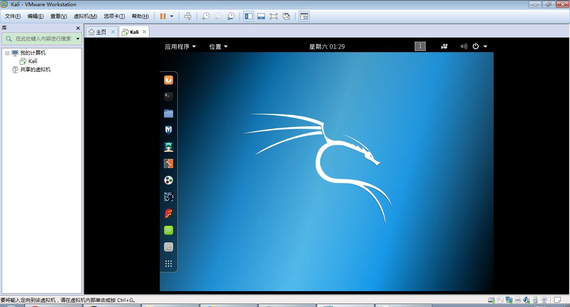Click the 星期六 01:29 clock in Kali
The width and height of the screenshot is (570, 307).
click(x=327, y=46)
